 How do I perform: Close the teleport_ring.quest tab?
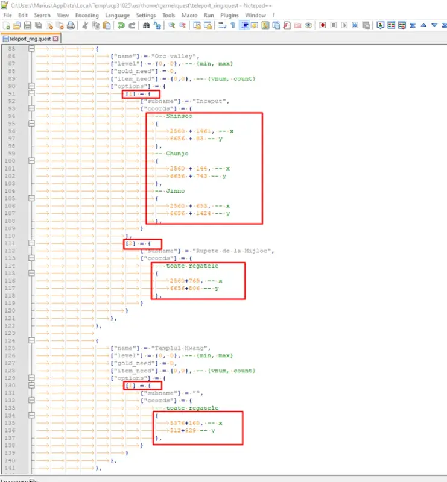(x=55, y=39)
